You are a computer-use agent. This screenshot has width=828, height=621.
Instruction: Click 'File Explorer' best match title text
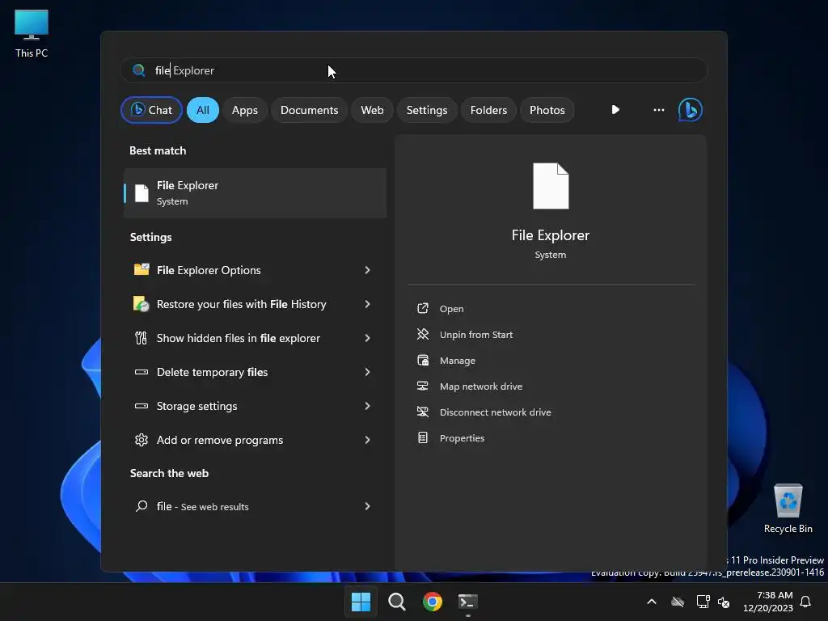(x=188, y=185)
